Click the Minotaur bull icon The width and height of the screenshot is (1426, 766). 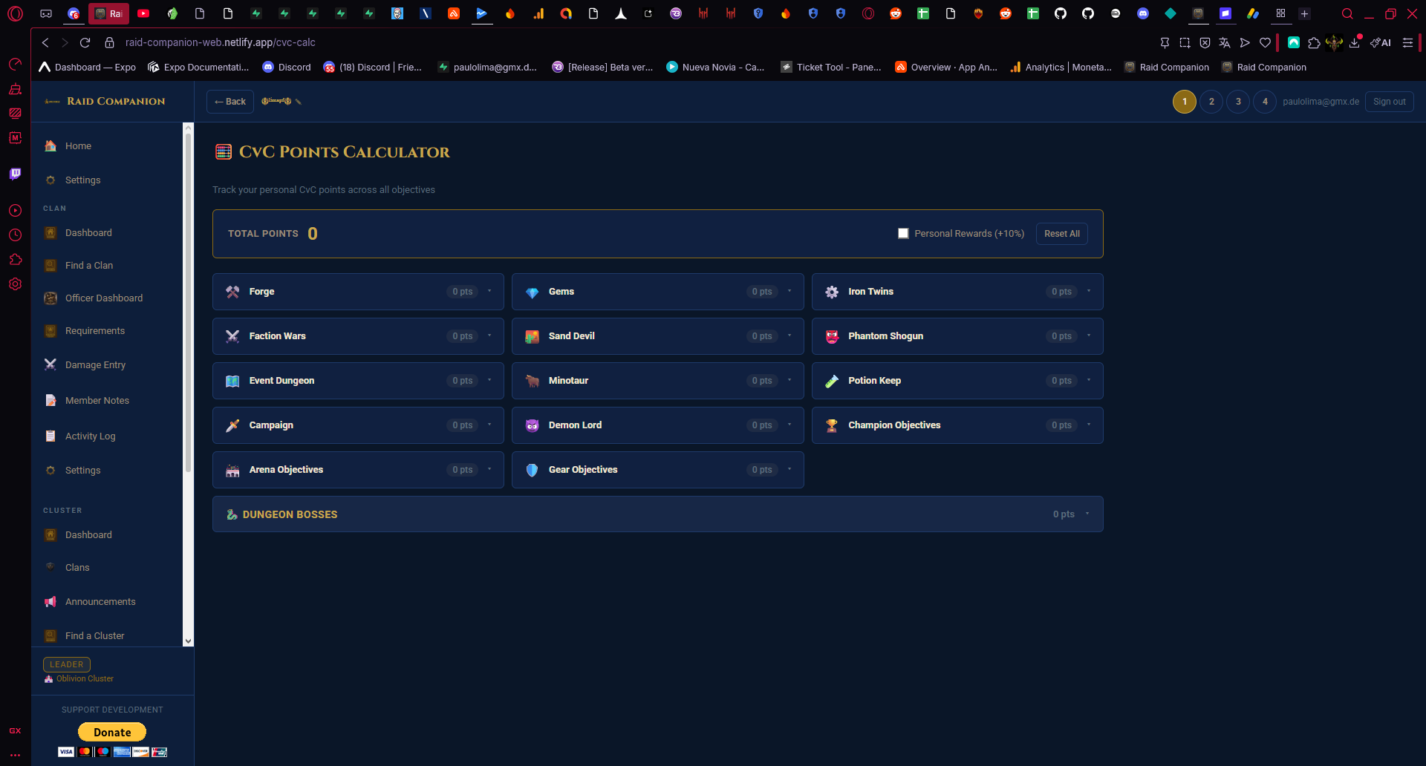coord(532,381)
